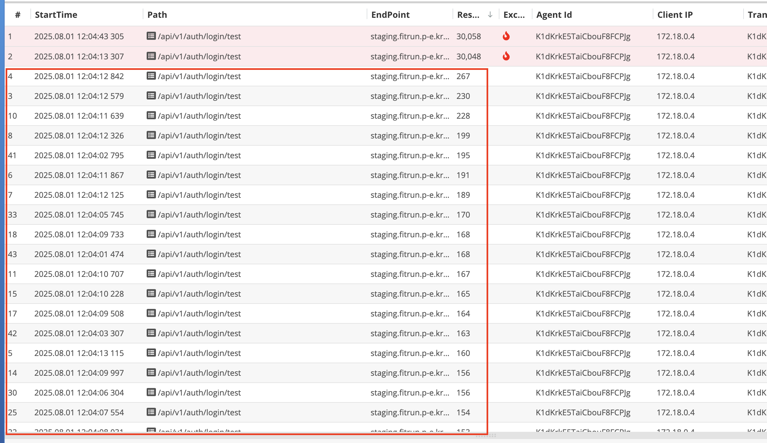Click the # index column header

coord(18,15)
